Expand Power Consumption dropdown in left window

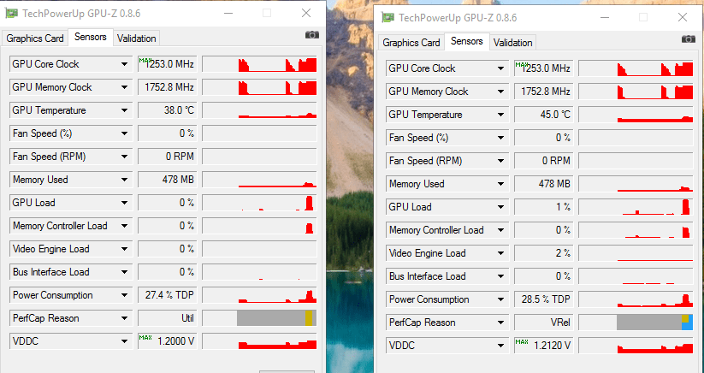pos(124,295)
